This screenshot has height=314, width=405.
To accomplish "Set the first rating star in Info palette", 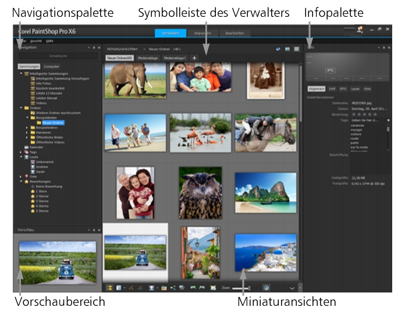I will point(354,114).
